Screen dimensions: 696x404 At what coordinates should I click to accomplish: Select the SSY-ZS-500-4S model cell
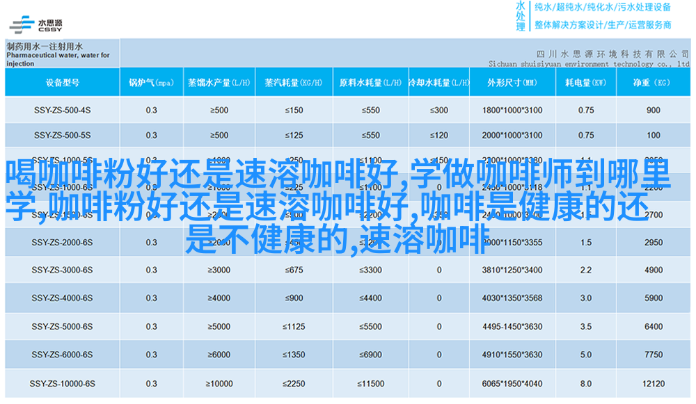62,110
